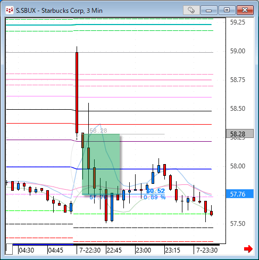Click the 57.76 blue price marker

[x=240, y=194]
